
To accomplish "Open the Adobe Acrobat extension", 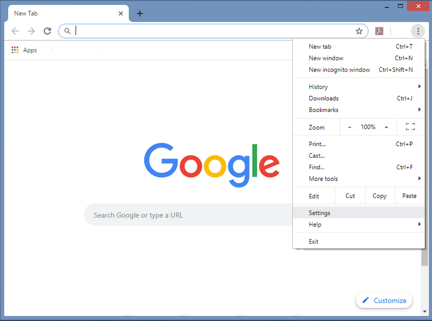I will [x=379, y=31].
